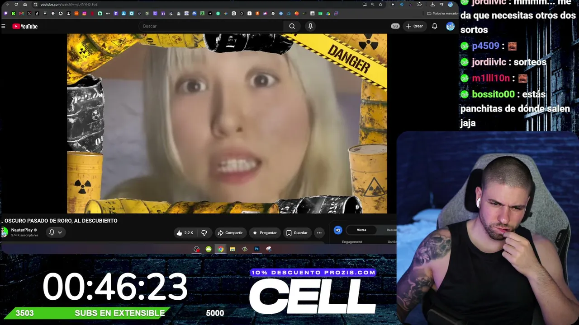Open the X bookmark
Screen dimensions: 579x325
pyautogui.click(x=29, y=14)
